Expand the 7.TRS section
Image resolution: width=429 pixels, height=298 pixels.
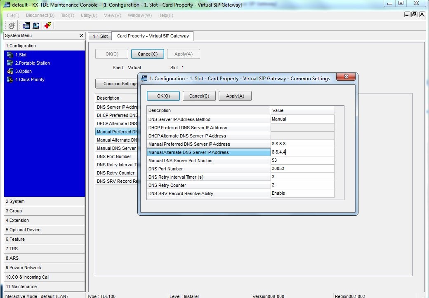click(45, 249)
